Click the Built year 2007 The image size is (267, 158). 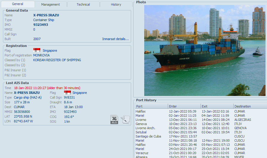point(37,39)
